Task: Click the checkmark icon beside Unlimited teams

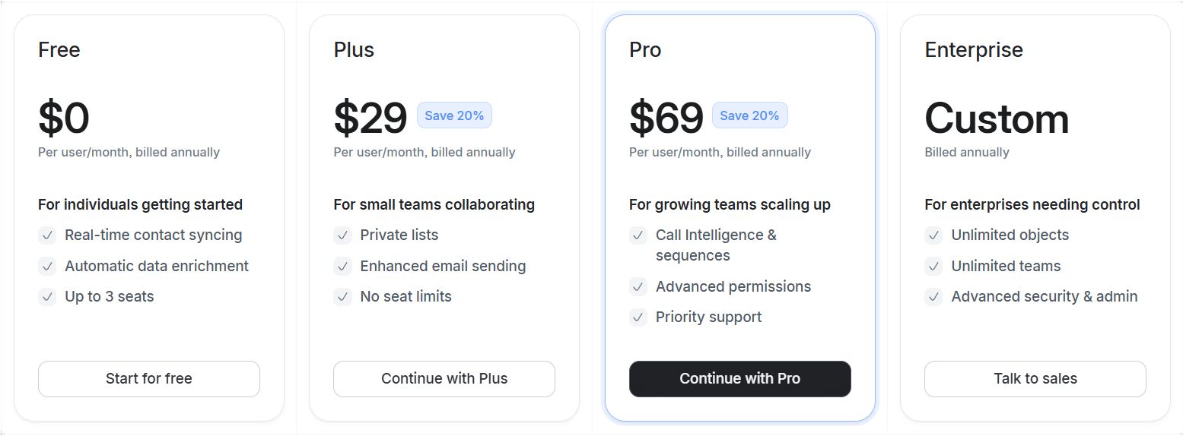Action: (x=933, y=266)
